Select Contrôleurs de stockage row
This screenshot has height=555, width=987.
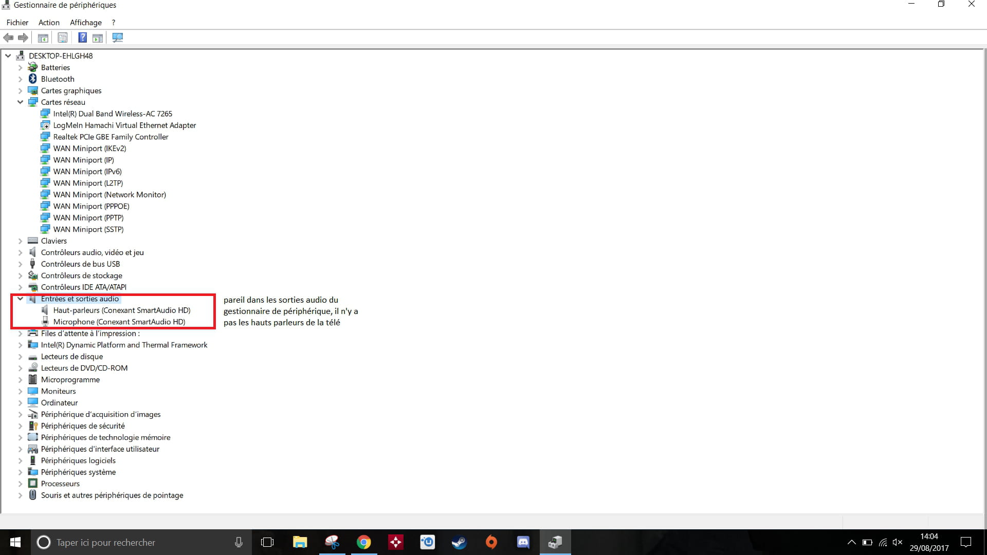(x=81, y=275)
